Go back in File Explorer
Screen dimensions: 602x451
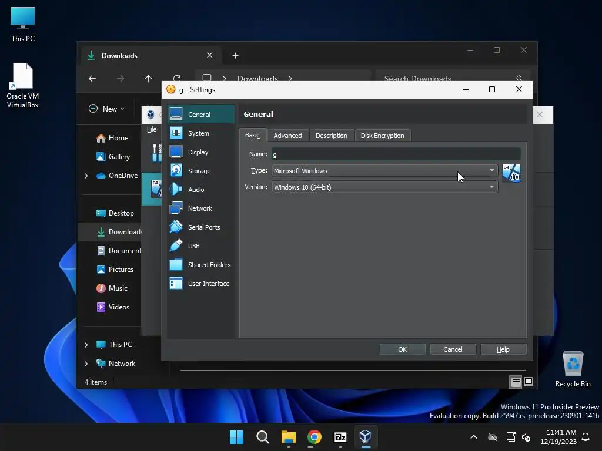click(x=92, y=79)
